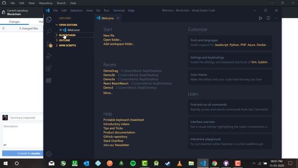This screenshot has height=168, width=298.
Task: Close Welcome in Open Editors list
Action: (x=61, y=30)
